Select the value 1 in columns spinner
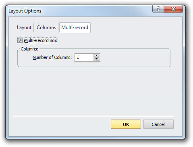 tap(78, 57)
